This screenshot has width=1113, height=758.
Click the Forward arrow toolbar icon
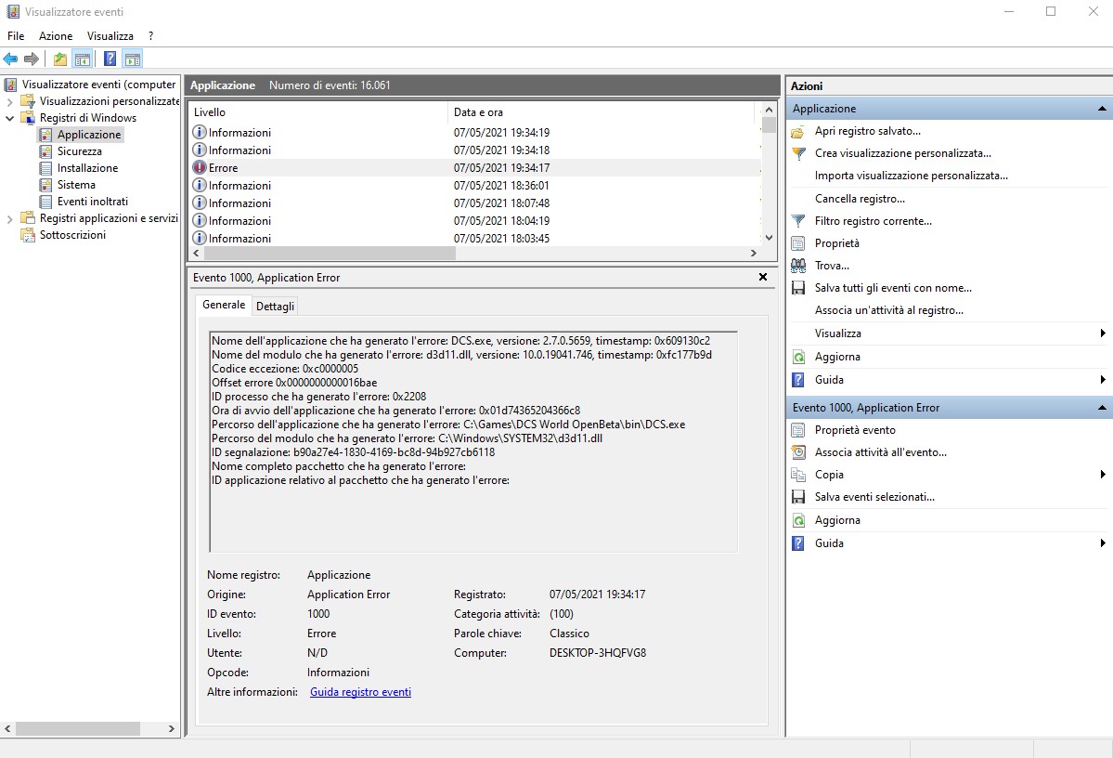pos(32,59)
